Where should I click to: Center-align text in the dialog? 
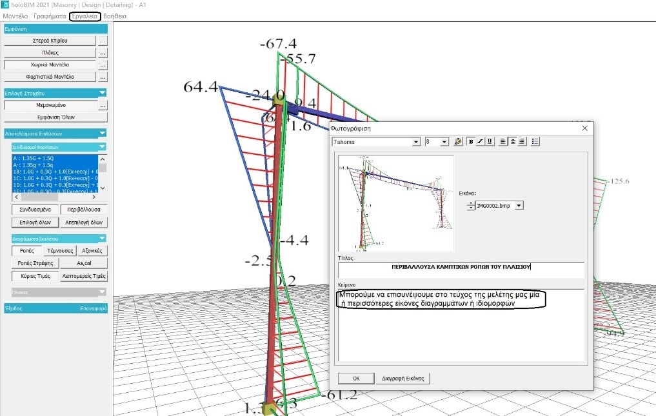[513, 141]
